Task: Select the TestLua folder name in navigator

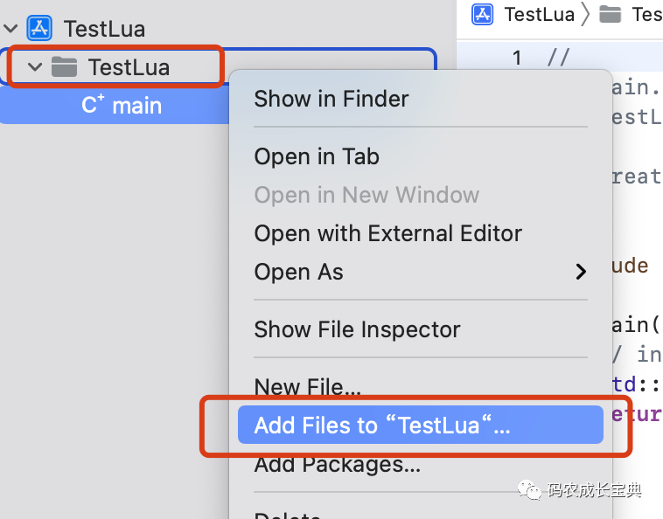Action: click(129, 67)
